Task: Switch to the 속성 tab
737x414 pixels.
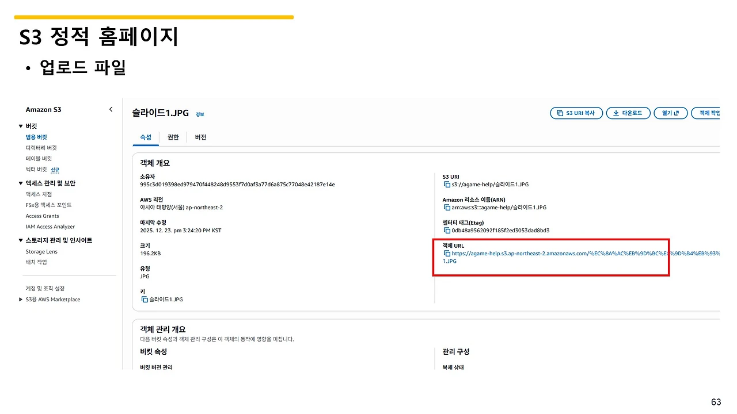Action: click(x=146, y=137)
